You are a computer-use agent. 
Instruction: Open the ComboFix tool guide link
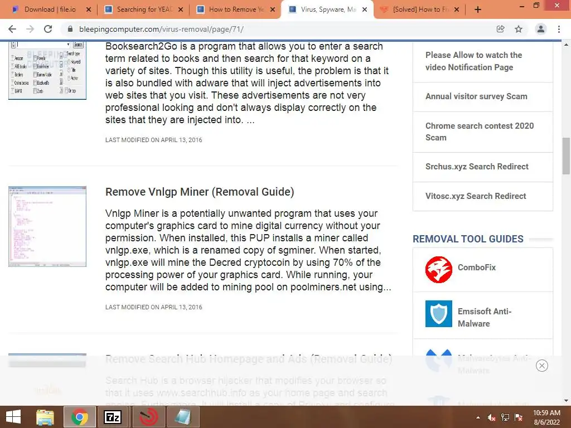pos(477,267)
